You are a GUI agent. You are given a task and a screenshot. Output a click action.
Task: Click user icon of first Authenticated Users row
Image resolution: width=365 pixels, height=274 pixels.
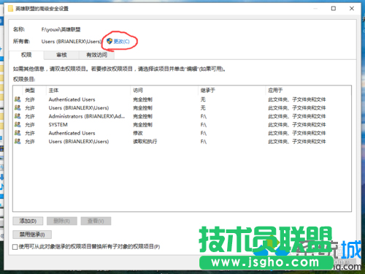(x=18, y=99)
